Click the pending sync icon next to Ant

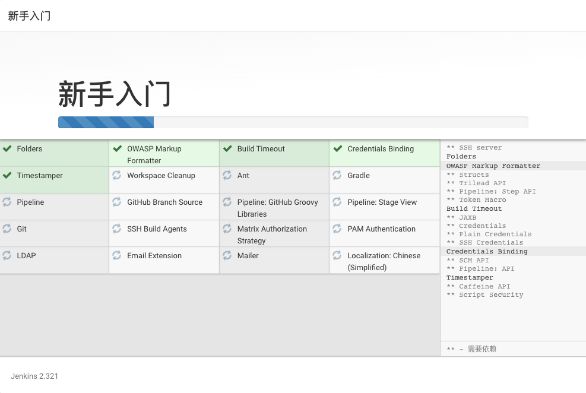(x=227, y=175)
